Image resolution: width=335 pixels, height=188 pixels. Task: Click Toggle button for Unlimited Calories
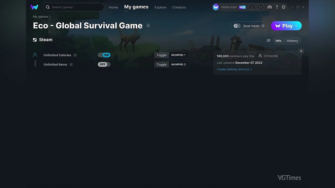point(161,55)
